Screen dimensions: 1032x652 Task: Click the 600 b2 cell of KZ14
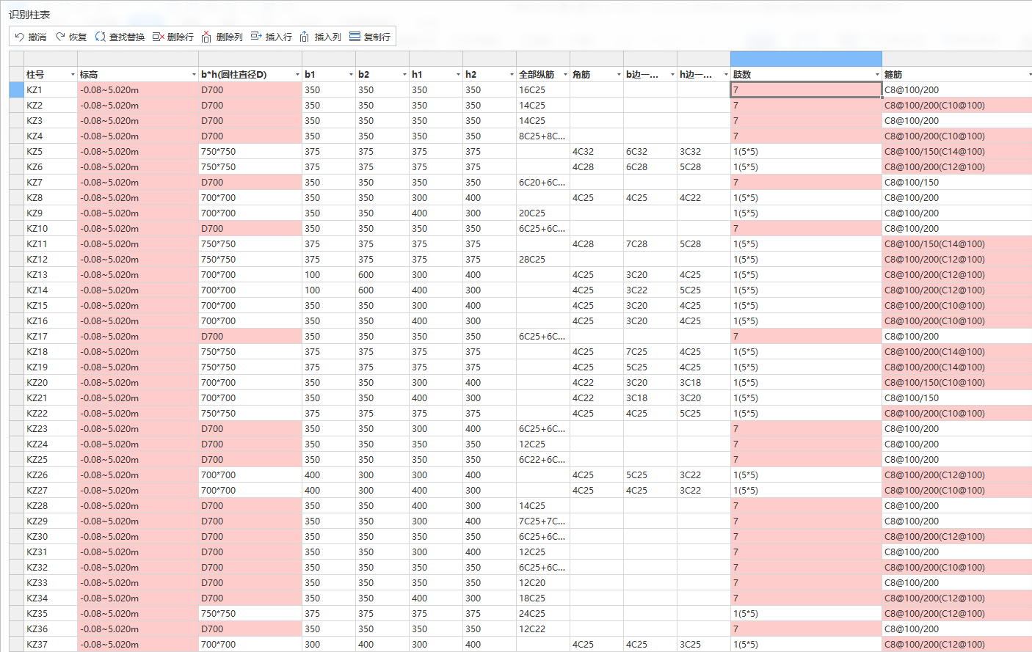pyautogui.click(x=382, y=290)
